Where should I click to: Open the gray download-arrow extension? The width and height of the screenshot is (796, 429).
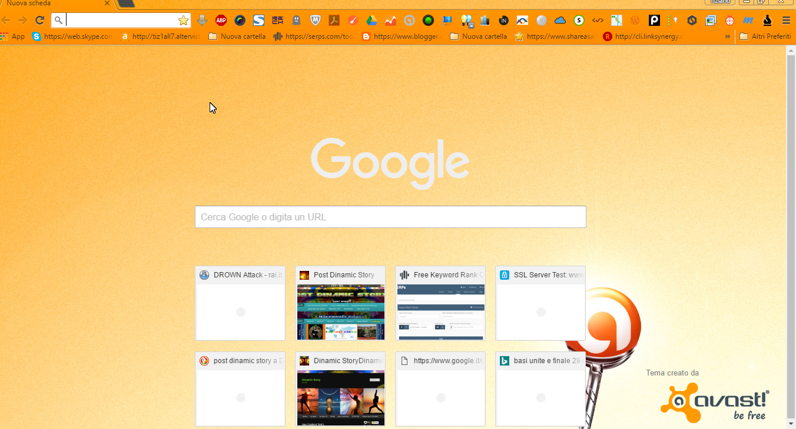point(202,21)
